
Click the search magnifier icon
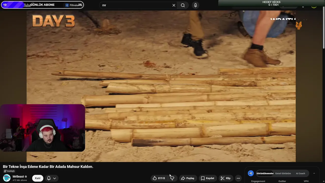tap(183, 5)
